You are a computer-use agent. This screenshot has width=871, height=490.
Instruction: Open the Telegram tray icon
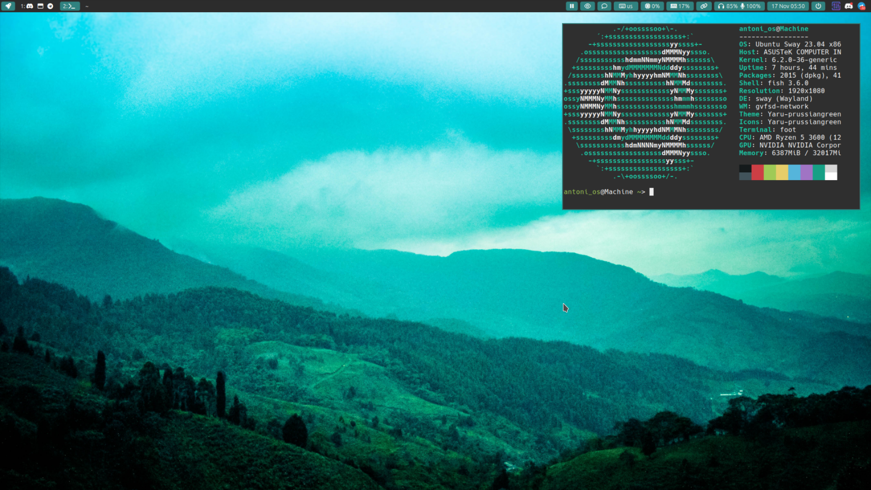[x=861, y=6]
